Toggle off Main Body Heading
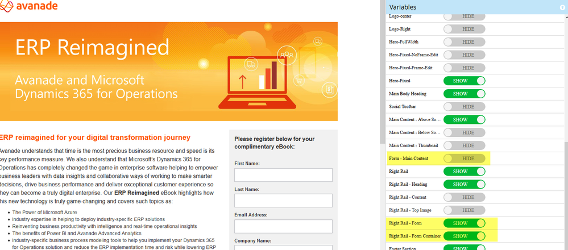568x250 pixels. pyautogui.click(x=464, y=94)
